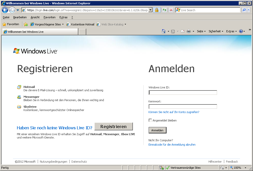Print the page with the printer icon

[189, 31]
